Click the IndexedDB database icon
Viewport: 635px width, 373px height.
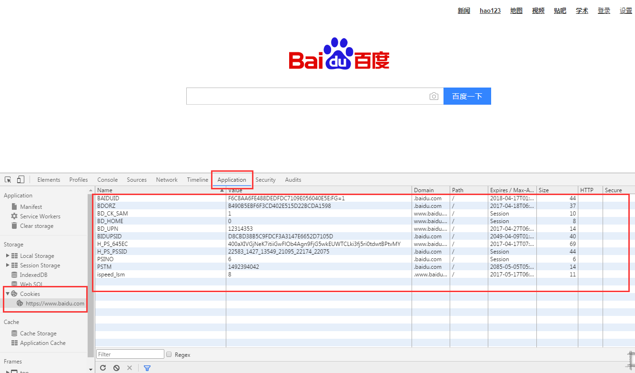15,275
